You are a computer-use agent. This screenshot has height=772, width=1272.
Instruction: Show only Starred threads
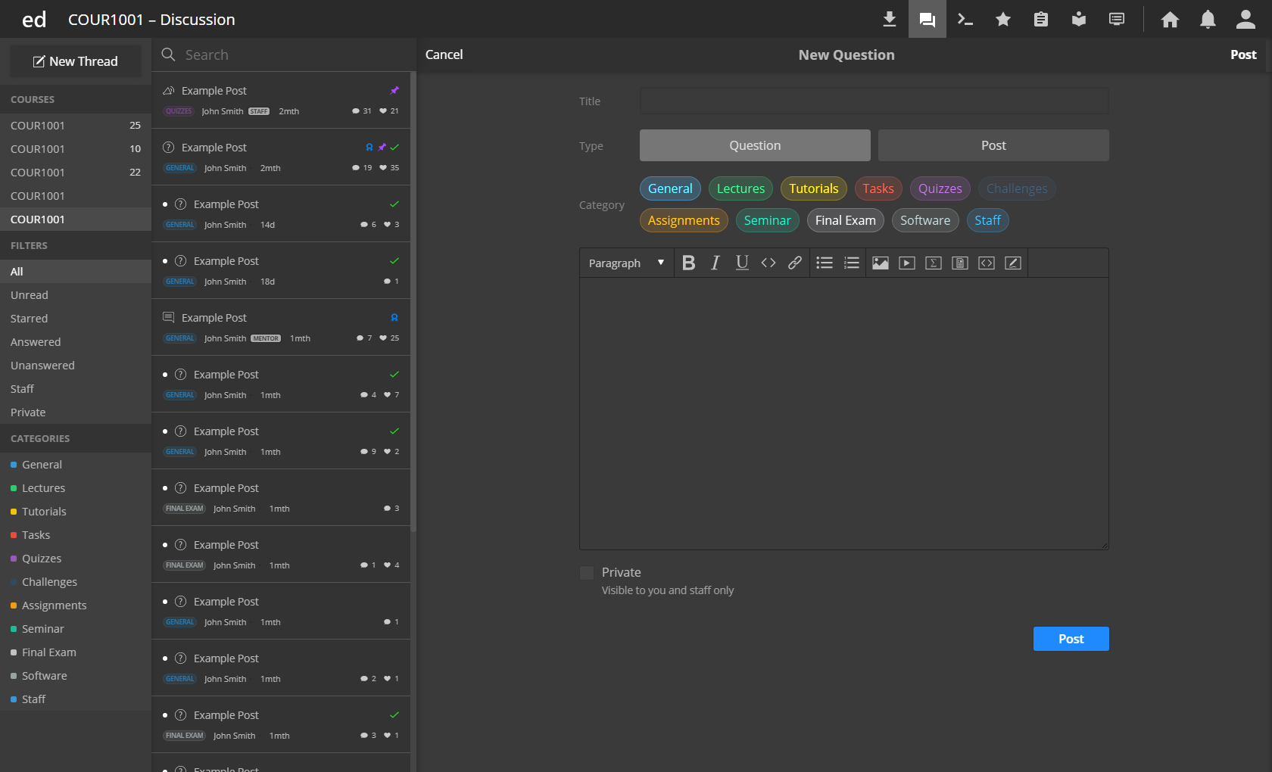(29, 318)
